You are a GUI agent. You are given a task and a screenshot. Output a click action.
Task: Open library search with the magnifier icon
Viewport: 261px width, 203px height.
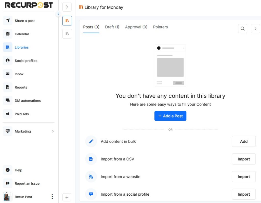(242, 28)
